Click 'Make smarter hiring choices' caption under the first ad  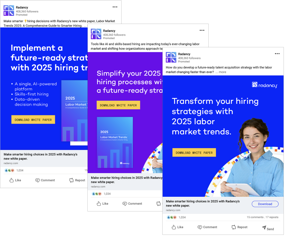coord(40,157)
